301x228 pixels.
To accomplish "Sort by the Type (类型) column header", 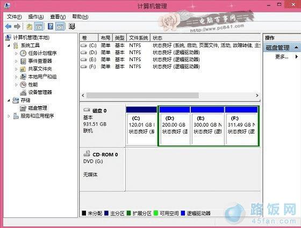I will point(119,38).
